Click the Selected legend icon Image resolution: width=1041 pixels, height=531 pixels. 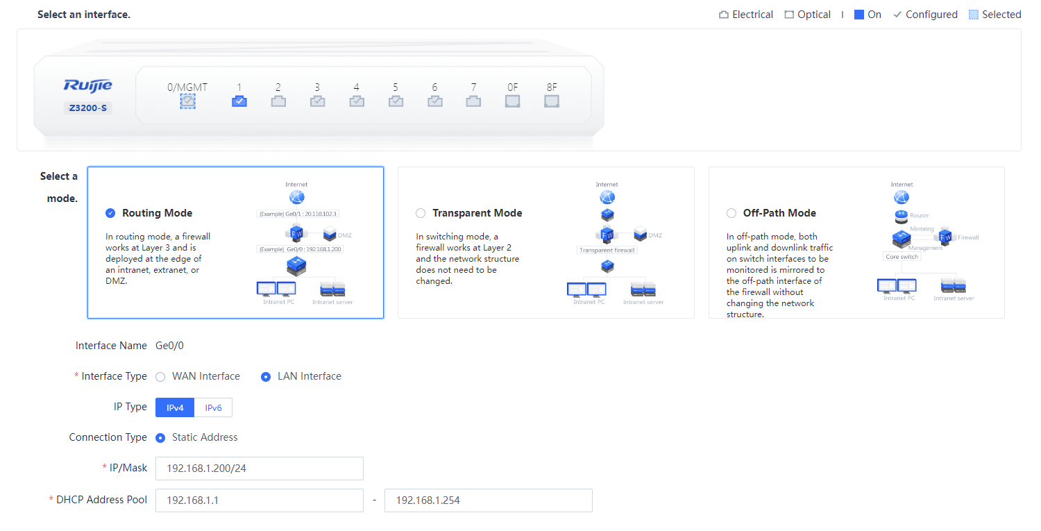click(x=974, y=15)
